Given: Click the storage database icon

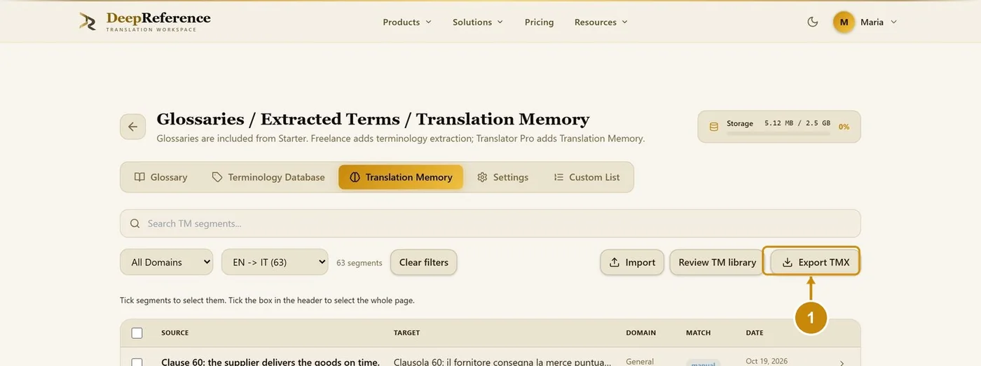Looking at the screenshot, I should 714,127.
